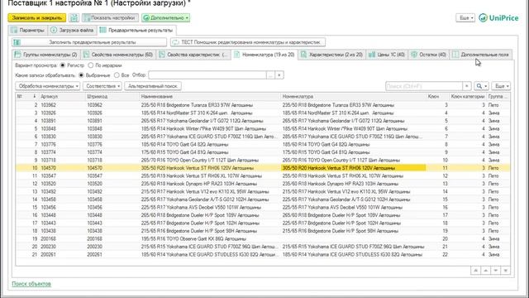Click the Ключ категории column header
This screenshot has height=298, width=529.
pyautogui.click(x=468, y=97)
